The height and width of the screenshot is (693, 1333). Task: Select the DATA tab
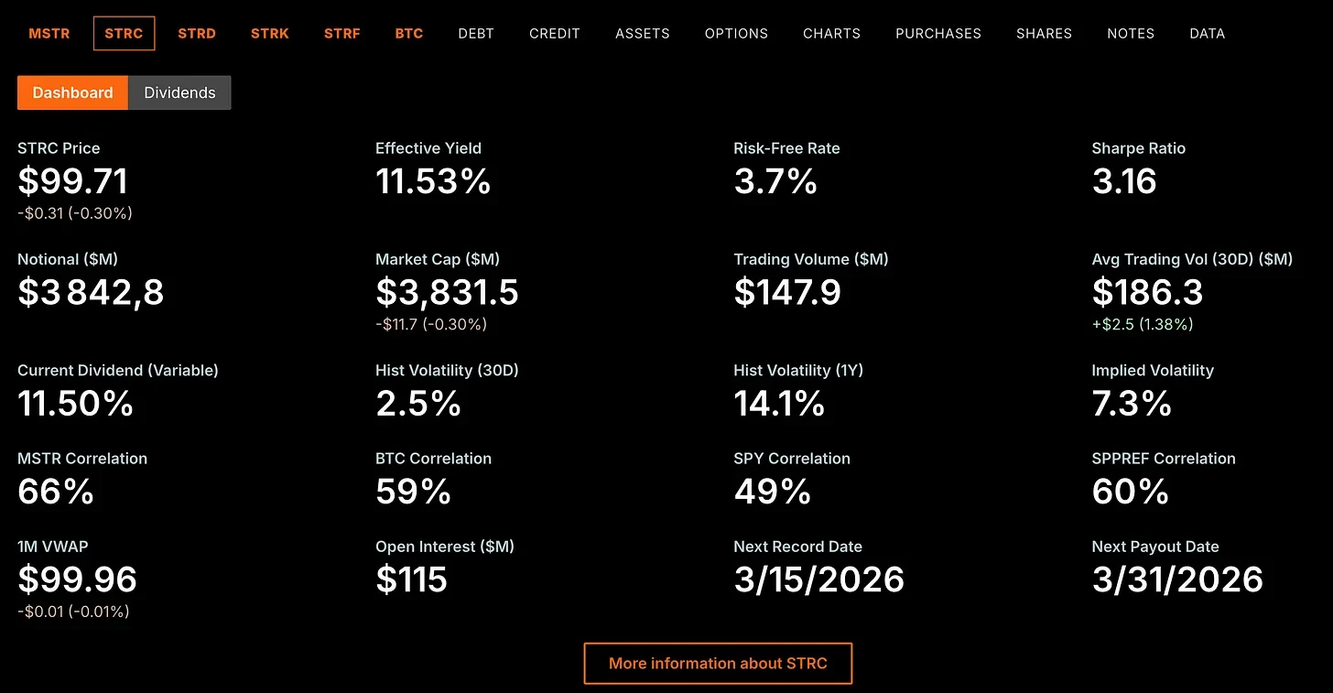point(1207,33)
